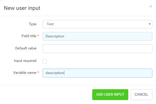This screenshot has width=156, height=104.
Task: Click the Input required label text
Action: 25,61
